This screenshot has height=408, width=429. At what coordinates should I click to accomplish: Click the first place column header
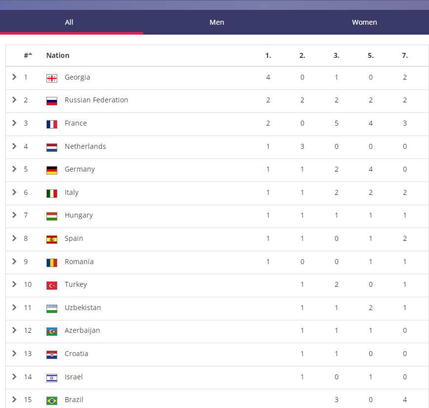[x=268, y=55]
